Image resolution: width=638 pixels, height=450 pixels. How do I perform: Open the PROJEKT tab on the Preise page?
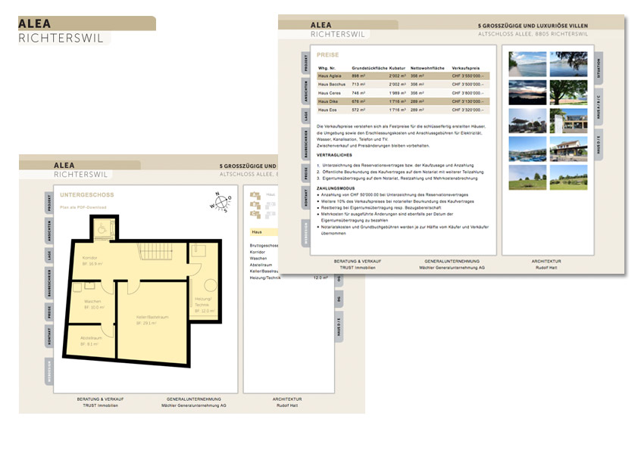305,65
